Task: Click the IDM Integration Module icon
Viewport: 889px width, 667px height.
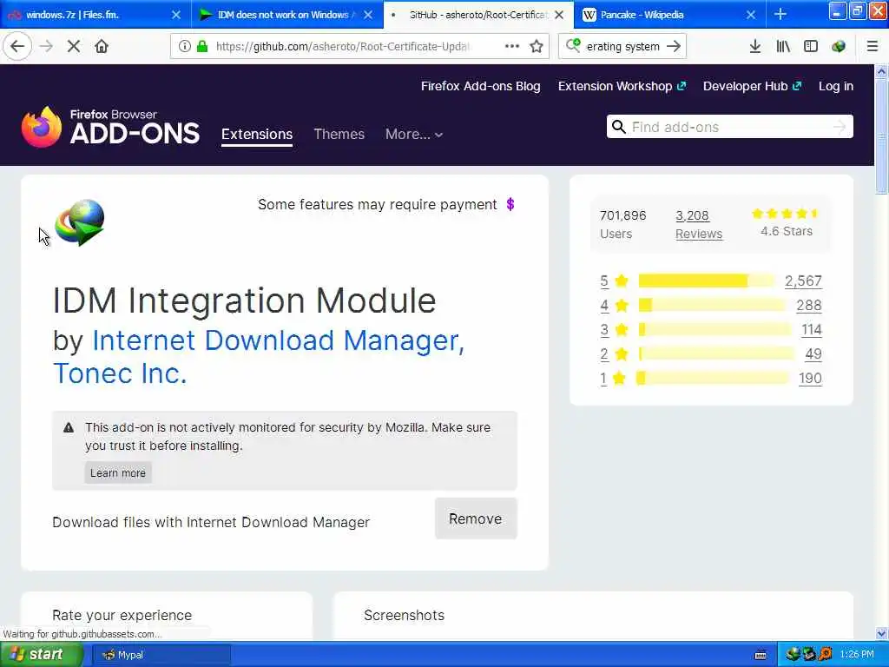Action: [x=80, y=222]
